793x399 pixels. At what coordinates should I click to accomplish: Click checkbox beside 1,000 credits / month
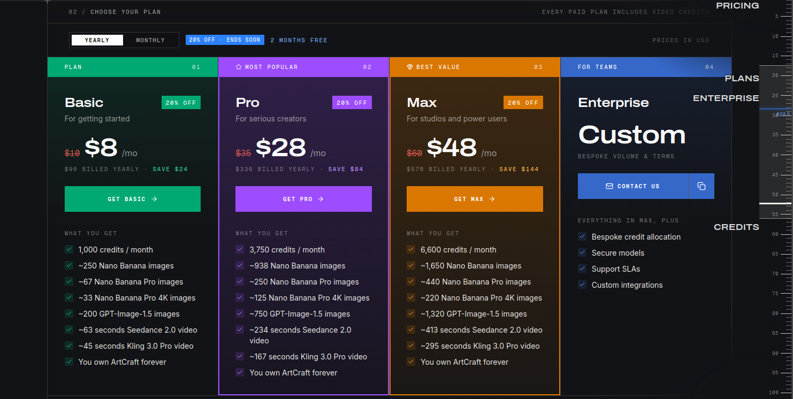coord(69,249)
